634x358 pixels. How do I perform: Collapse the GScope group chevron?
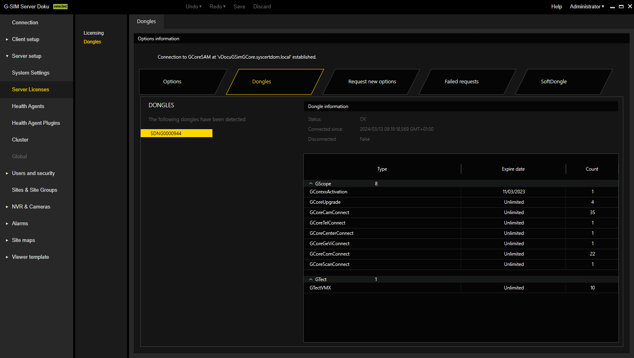[x=311, y=184]
